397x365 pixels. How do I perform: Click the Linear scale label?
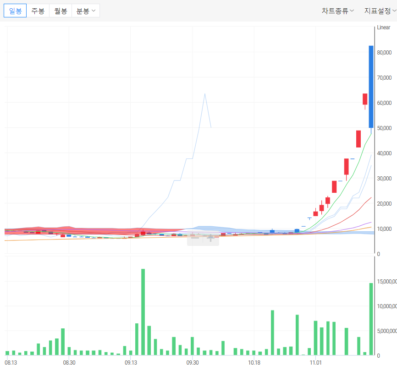click(383, 27)
